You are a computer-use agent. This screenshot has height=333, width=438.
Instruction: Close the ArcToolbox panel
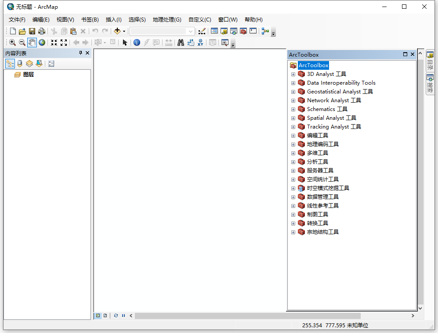(413, 54)
